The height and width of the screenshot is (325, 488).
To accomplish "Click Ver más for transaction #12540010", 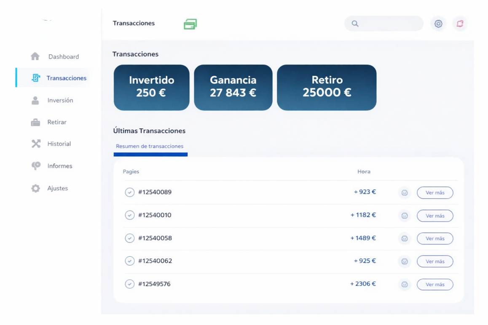I will (x=435, y=216).
